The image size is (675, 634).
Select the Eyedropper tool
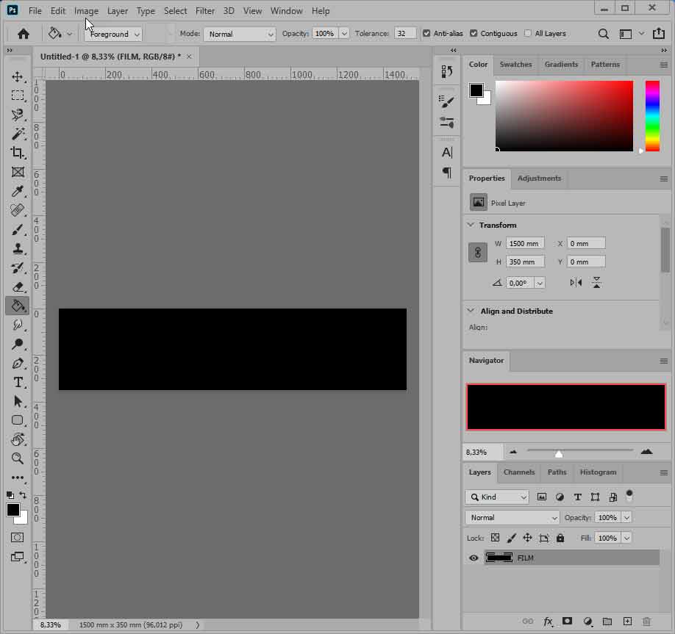point(17,191)
